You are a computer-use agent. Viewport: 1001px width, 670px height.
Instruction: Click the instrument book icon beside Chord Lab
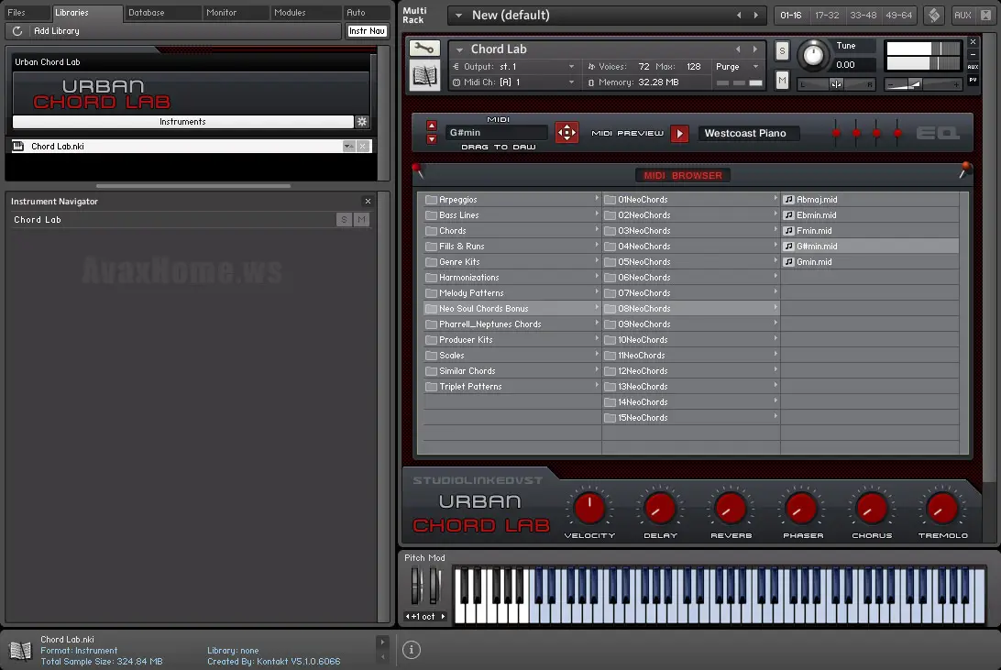[x=423, y=77]
